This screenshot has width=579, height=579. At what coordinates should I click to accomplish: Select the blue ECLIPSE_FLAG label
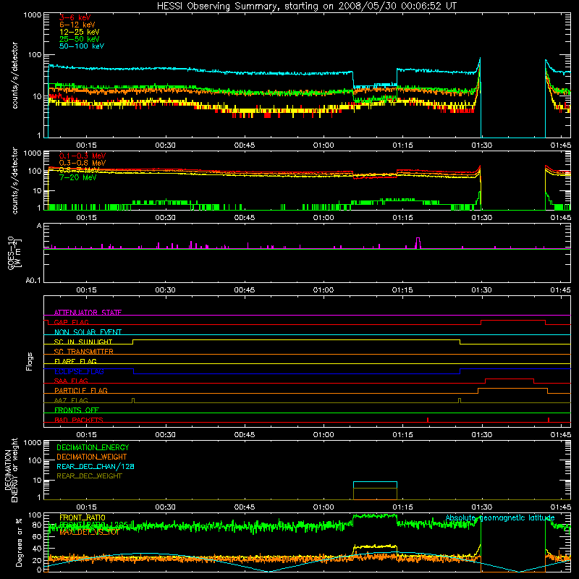[x=79, y=371]
